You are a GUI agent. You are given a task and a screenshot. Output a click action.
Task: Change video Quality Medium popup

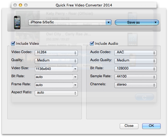[56, 61]
